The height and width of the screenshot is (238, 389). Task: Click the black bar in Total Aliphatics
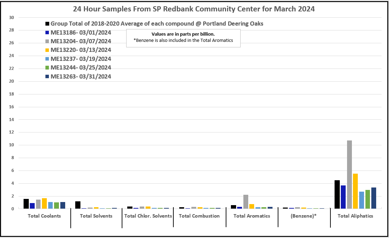[x=337, y=194]
